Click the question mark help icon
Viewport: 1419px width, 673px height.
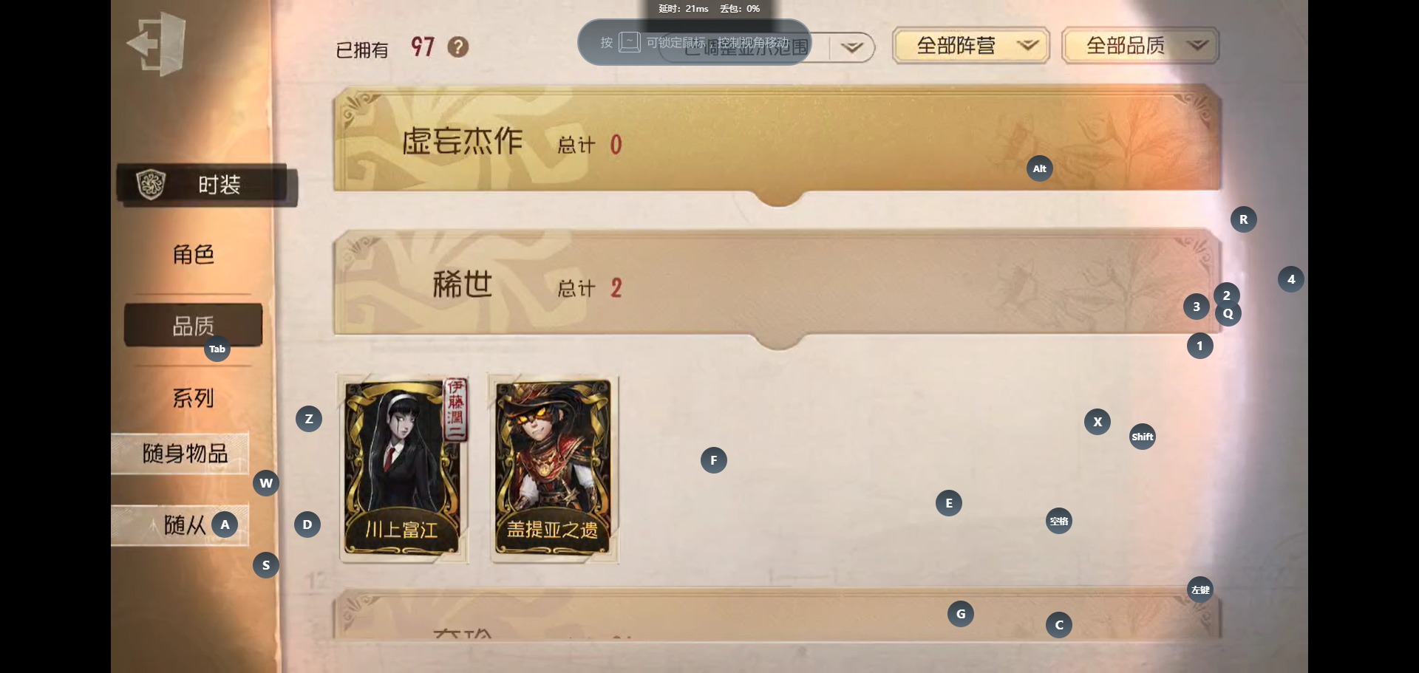click(x=458, y=47)
